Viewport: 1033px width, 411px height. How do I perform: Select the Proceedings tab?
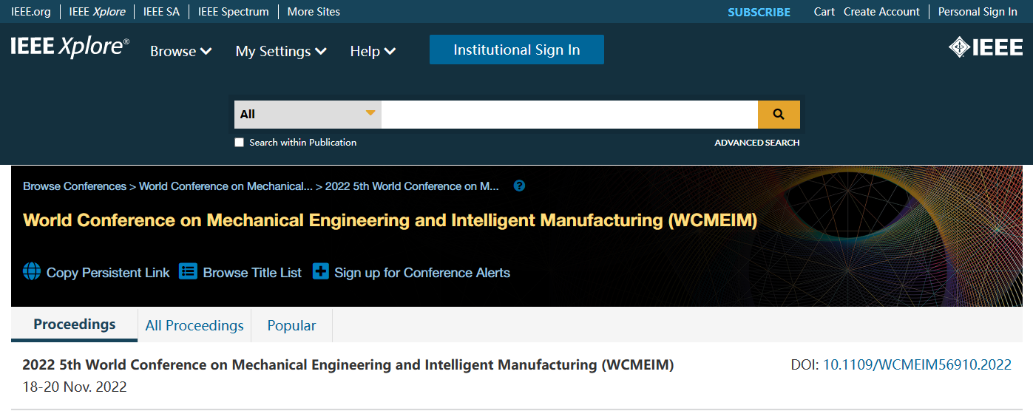[75, 325]
